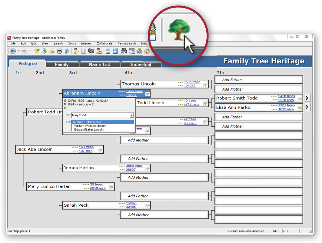Click Add Father above Thomas Lincoln
The height and width of the screenshot is (243, 322).
258,79
